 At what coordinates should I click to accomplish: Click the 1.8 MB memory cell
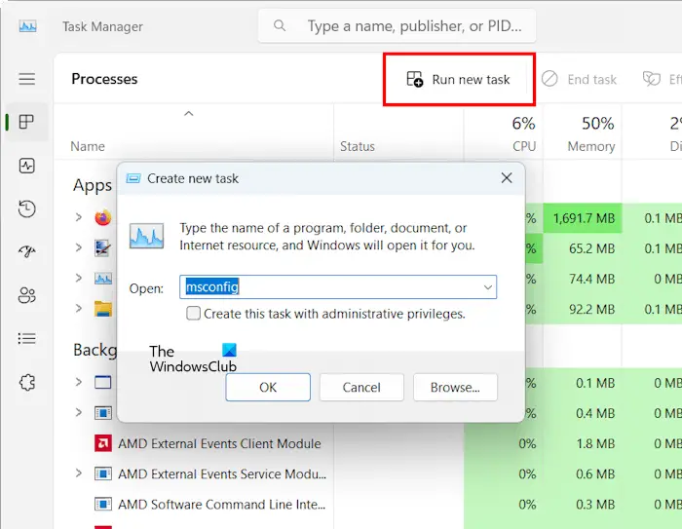(x=583, y=443)
